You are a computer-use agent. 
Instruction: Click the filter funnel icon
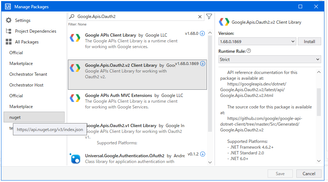click(209, 17)
